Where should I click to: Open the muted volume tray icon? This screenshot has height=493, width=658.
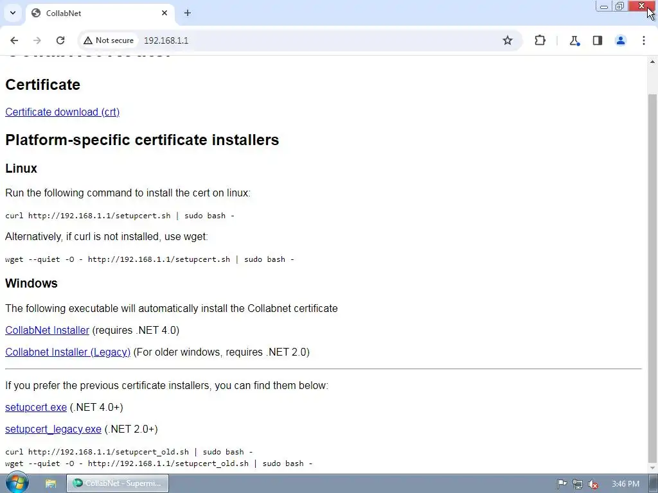(593, 484)
